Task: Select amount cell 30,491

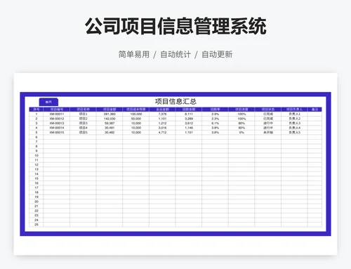Action: [110, 128]
